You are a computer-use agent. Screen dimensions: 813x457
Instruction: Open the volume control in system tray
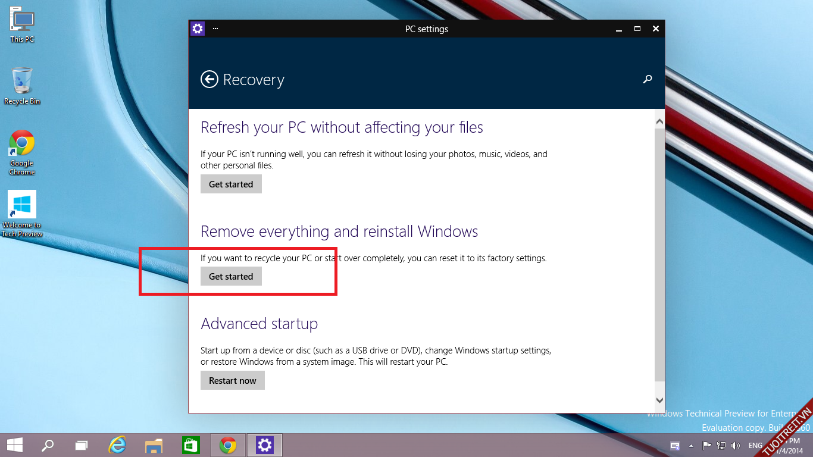(736, 445)
